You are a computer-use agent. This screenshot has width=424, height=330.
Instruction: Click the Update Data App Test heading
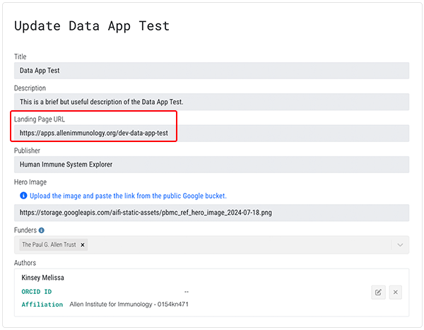point(92,26)
